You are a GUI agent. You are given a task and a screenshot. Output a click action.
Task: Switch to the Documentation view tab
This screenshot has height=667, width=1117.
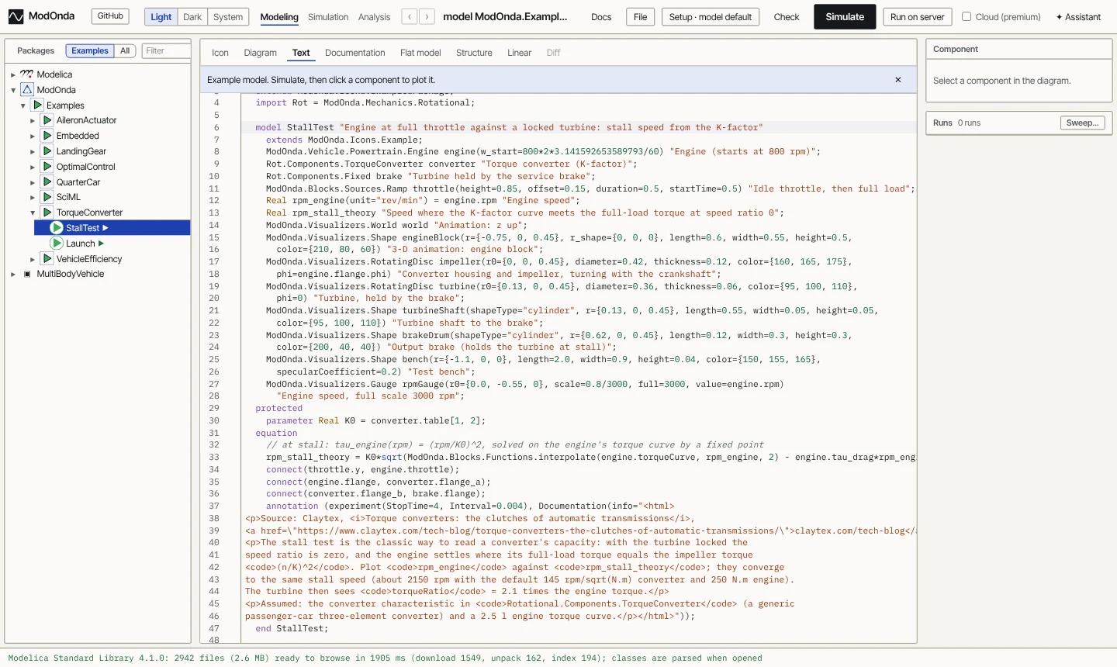[x=355, y=53]
